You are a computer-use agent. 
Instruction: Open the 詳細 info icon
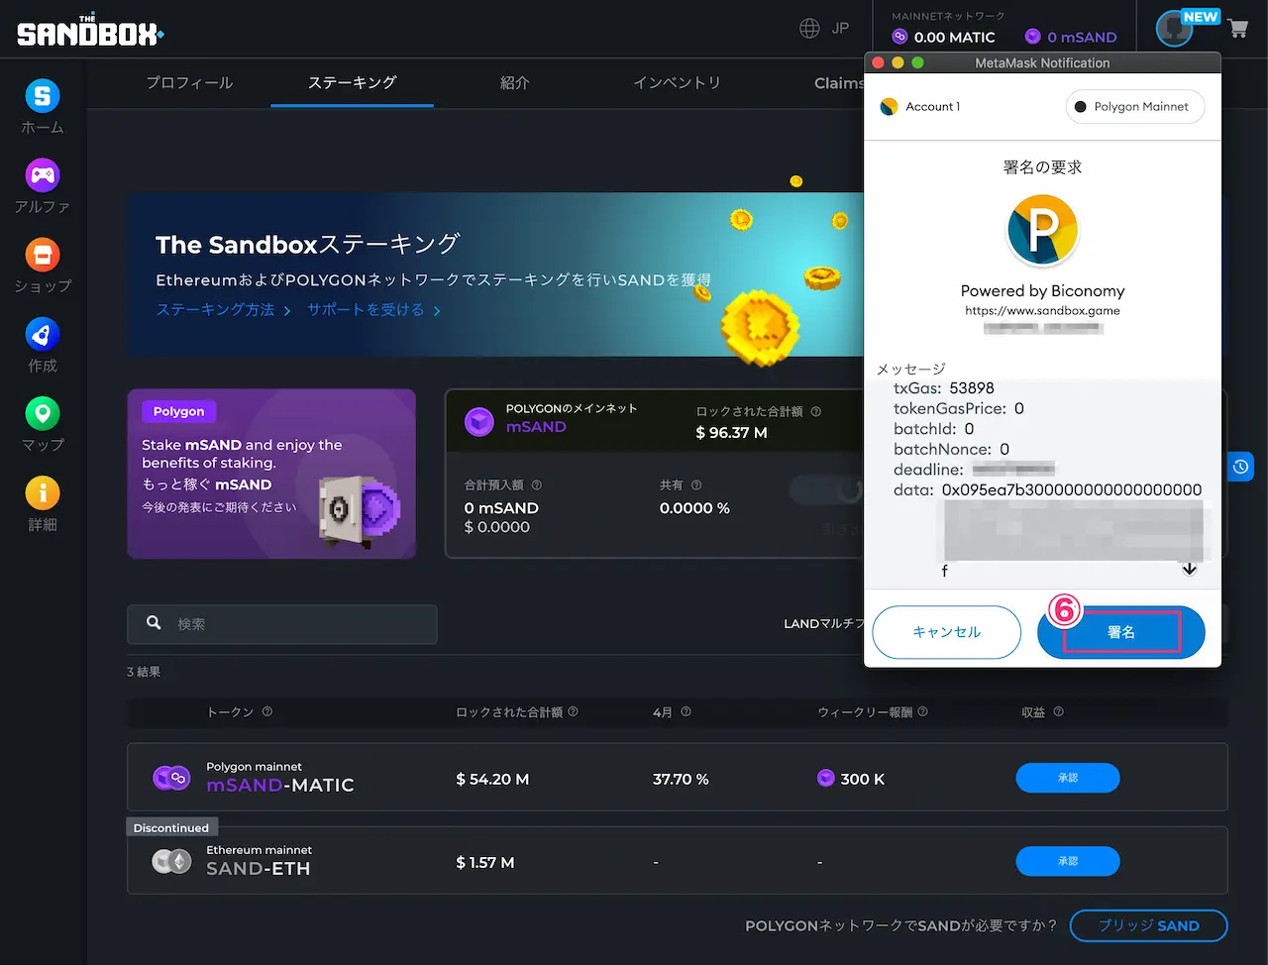pos(42,492)
